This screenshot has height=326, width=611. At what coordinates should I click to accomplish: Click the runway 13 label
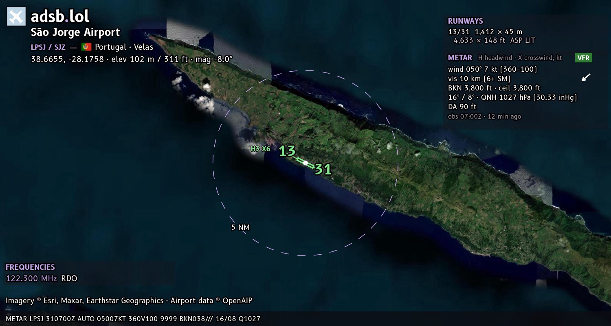point(287,151)
